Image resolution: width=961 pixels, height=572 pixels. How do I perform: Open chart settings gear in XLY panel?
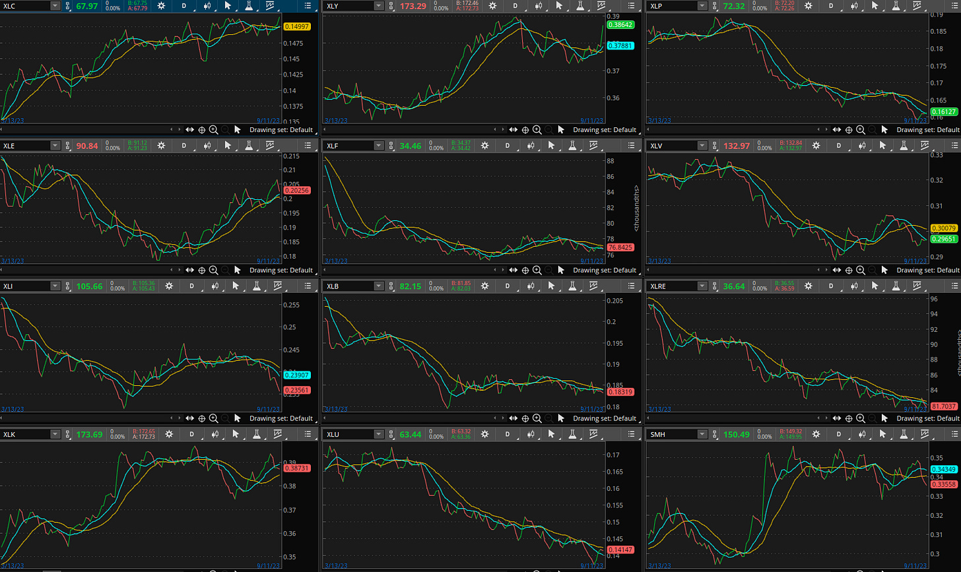[492, 6]
